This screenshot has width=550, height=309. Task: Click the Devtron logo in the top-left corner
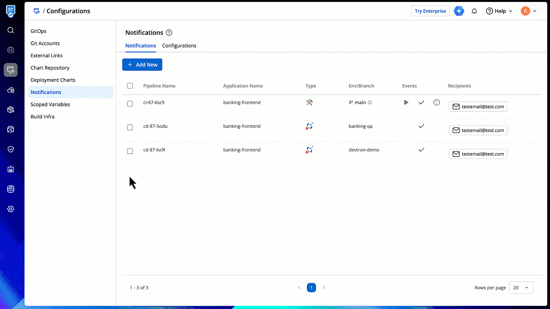click(11, 11)
